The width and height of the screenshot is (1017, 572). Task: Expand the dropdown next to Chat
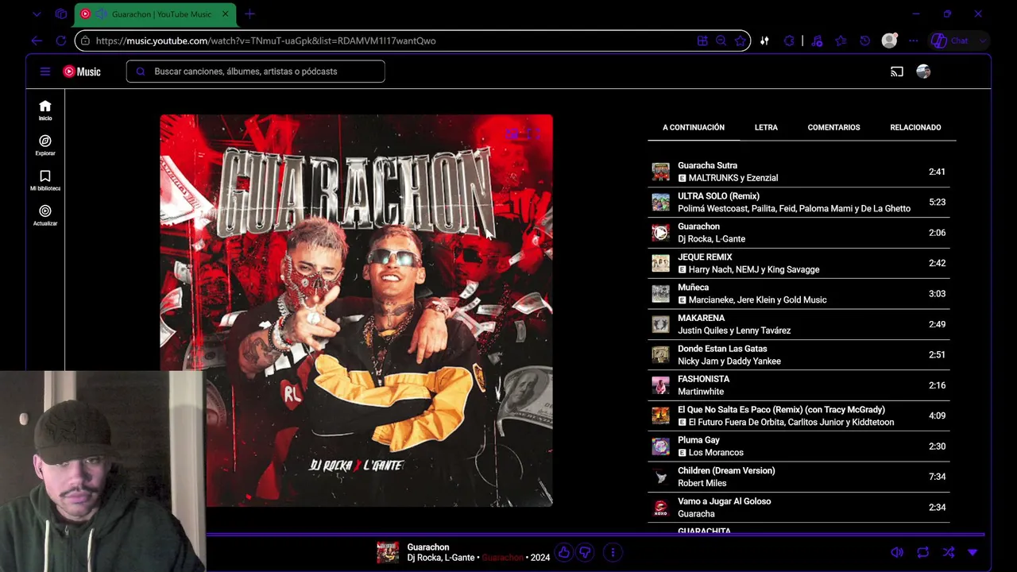click(983, 41)
